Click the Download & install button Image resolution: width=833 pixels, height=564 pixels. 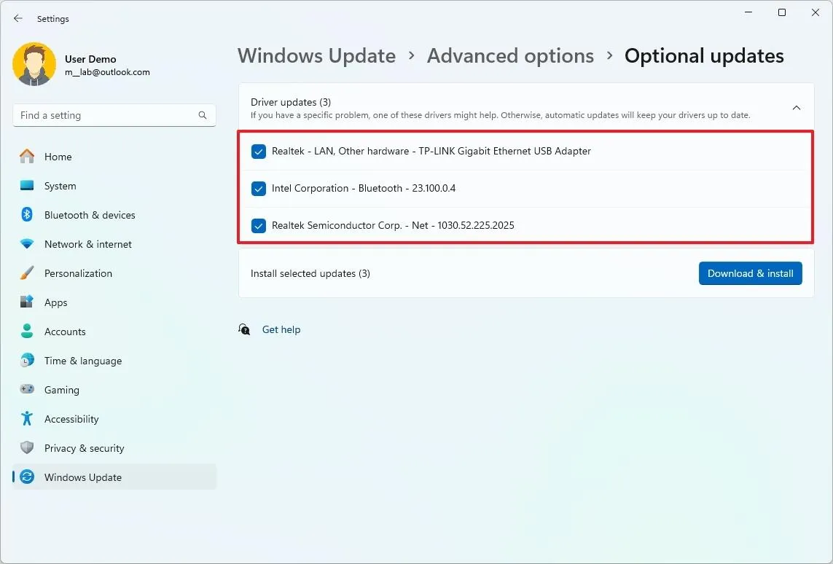[750, 273]
